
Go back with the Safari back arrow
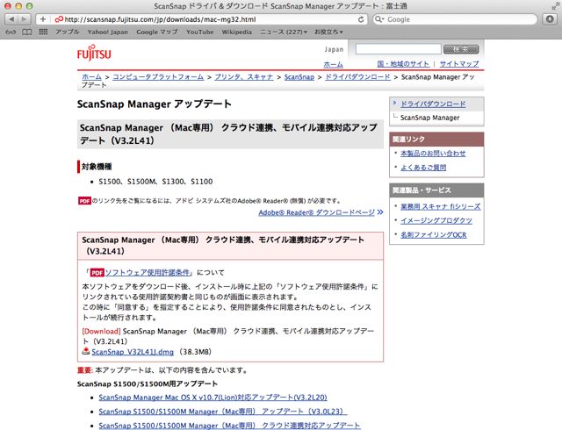[x=11, y=19]
